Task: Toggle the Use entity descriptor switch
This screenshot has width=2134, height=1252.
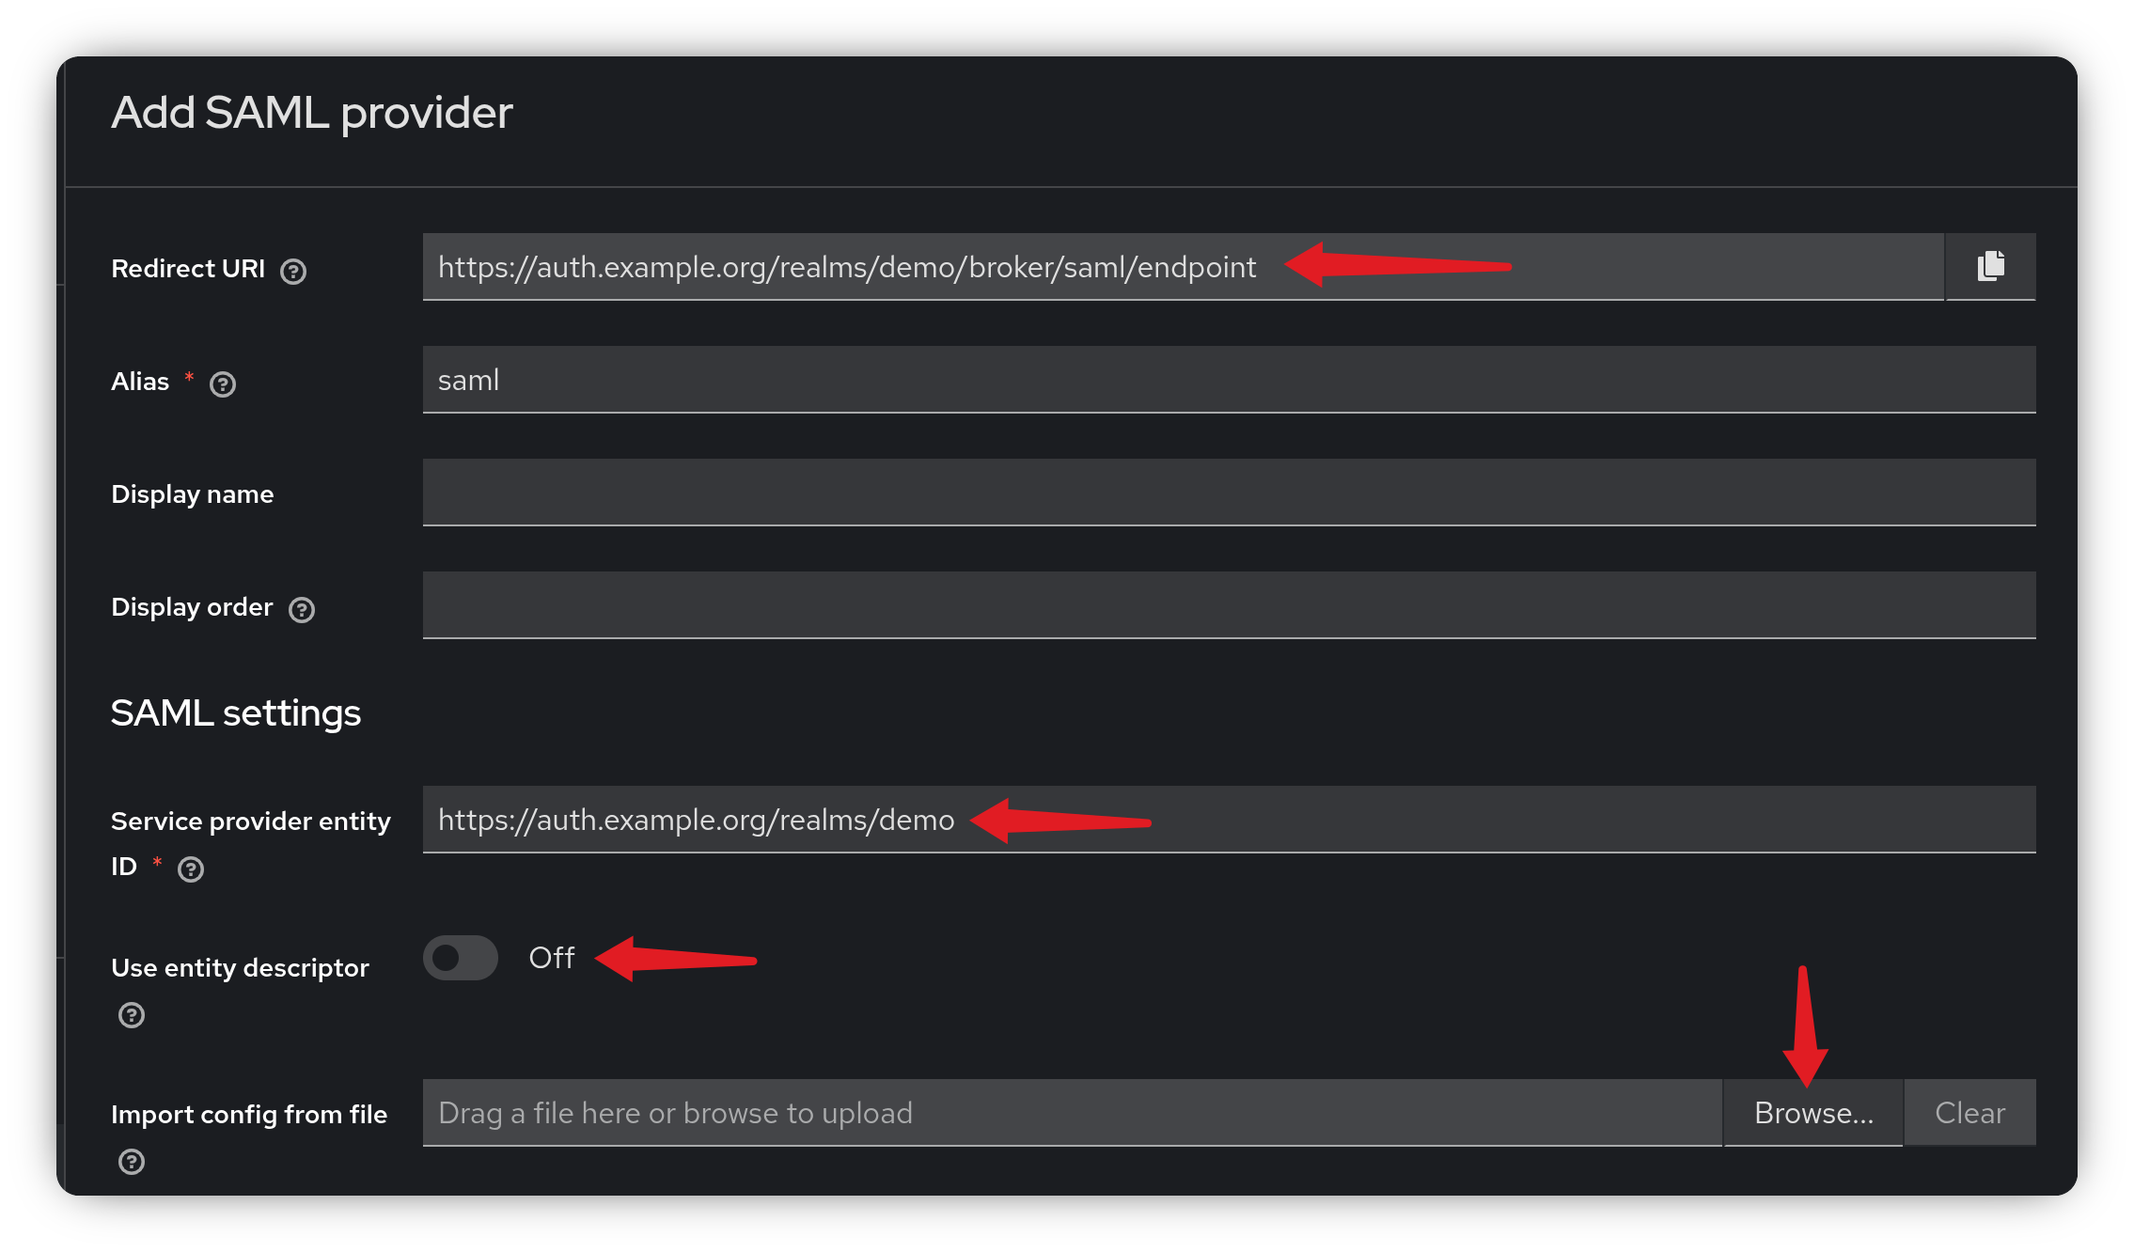Action: [460, 958]
